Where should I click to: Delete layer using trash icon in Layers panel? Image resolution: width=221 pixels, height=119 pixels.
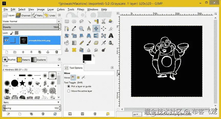click(x=57, y=52)
